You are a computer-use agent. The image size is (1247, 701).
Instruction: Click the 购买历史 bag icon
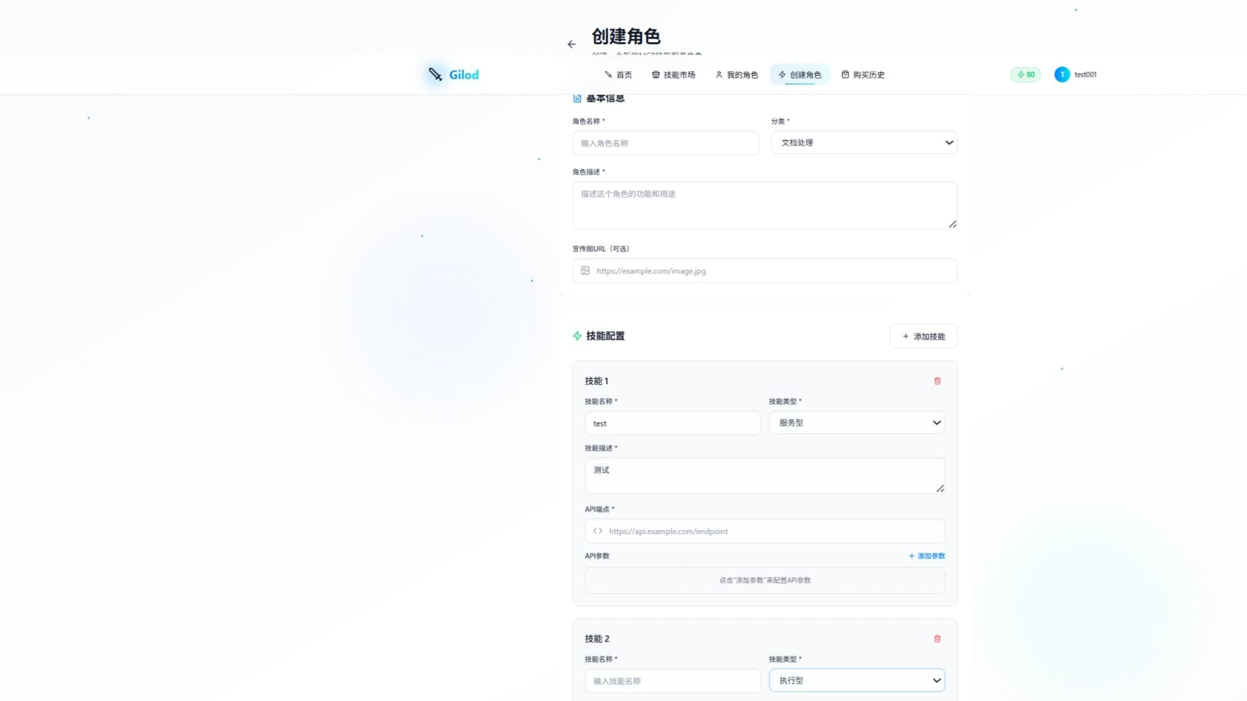tap(846, 74)
